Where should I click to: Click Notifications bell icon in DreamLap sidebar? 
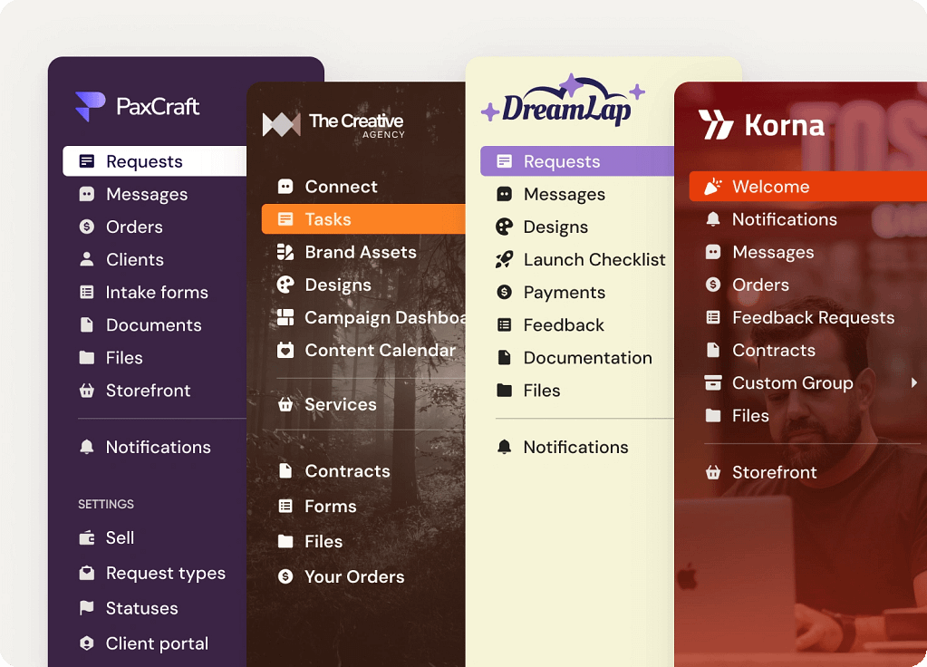point(505,447)
